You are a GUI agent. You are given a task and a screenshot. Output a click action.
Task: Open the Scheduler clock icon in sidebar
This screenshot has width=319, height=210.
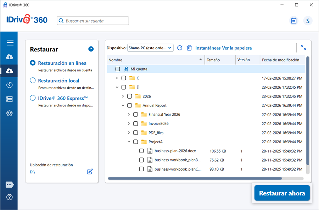coord(10,85)
